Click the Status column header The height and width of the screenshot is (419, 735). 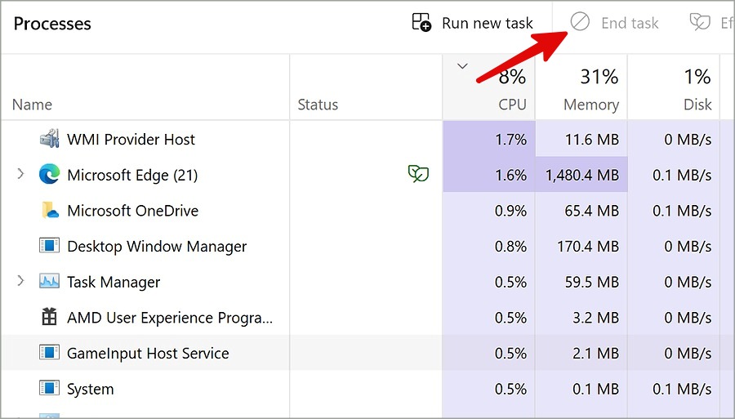[318, 105]
